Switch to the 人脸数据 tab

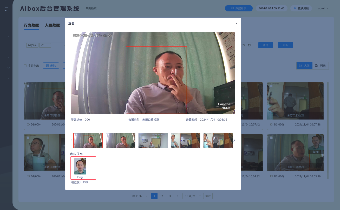coord(52,25)
